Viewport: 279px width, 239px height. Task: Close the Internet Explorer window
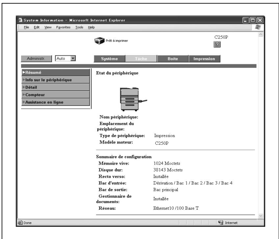coord(260,20)
